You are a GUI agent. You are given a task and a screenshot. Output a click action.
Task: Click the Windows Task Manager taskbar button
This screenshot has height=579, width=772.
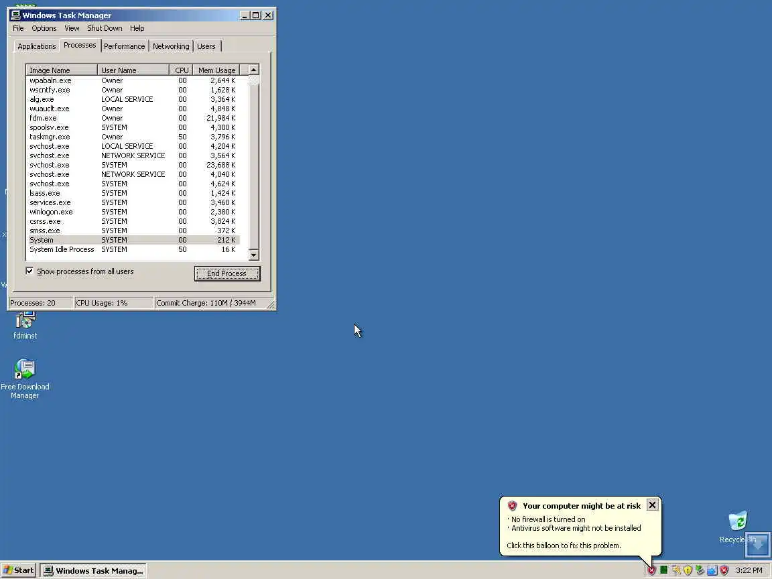click(93, 571)
